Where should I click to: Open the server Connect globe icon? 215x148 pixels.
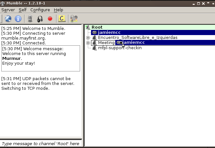tap(8, 19)
